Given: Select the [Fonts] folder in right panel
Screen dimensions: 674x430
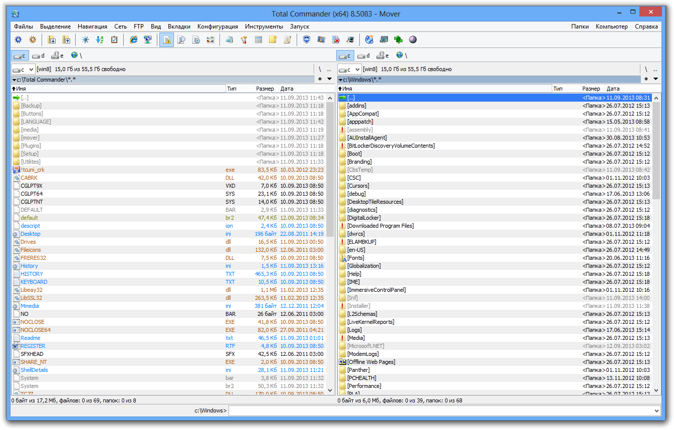Looking at the screenshot, I should [495, 258].
